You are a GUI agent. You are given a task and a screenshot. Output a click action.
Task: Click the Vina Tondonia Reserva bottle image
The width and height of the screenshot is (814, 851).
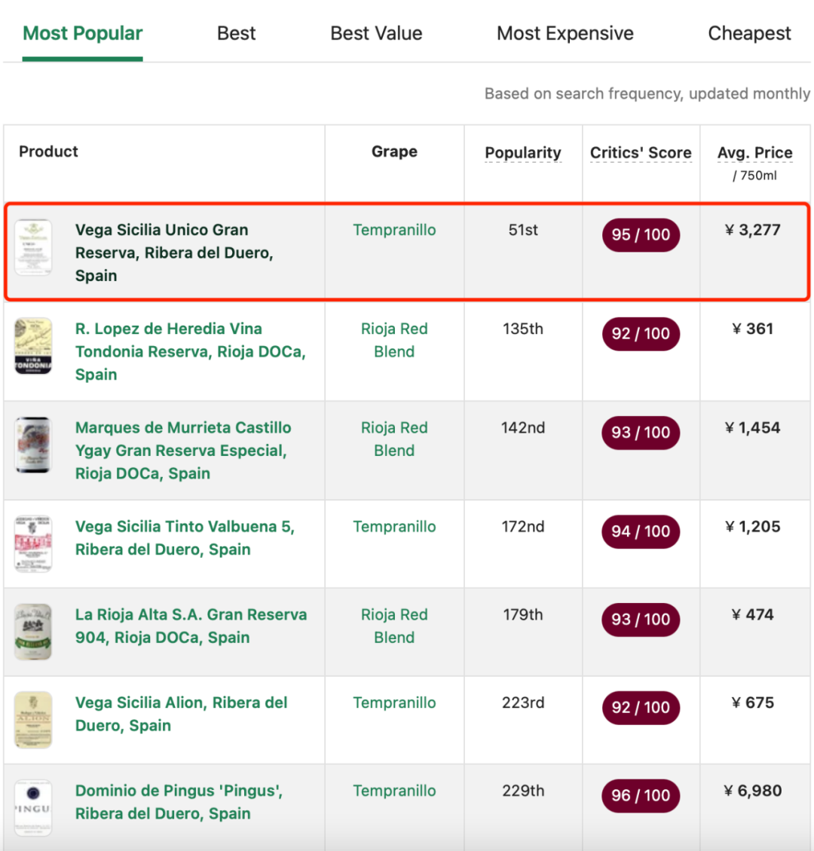pyautogui.click(x=33, y=346)
